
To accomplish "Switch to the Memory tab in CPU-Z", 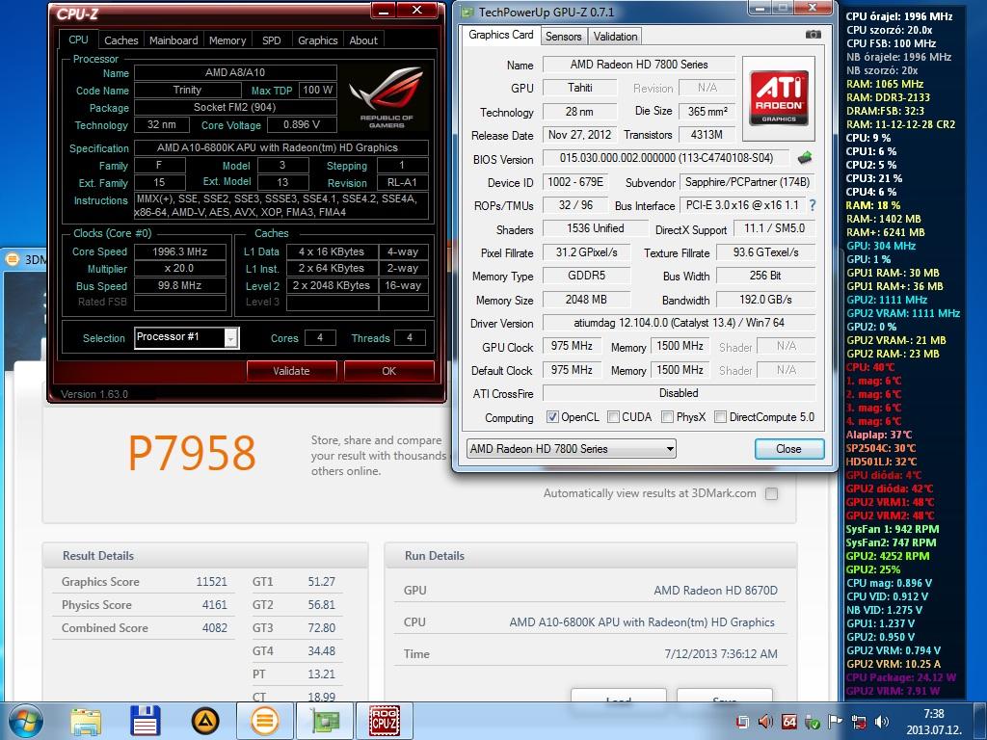I will tap(227, 40).
